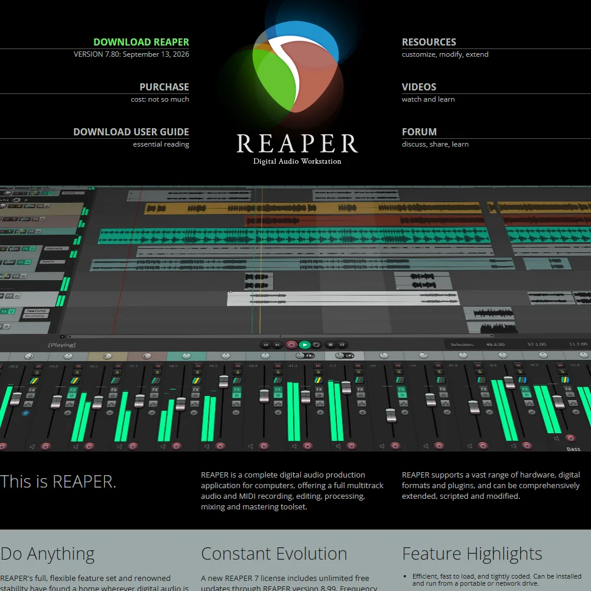Click the 'REAPER supports a vast range of hardware' paragraph
The width and height of the screenshot is (591, 591).
[x=491, y=485]
